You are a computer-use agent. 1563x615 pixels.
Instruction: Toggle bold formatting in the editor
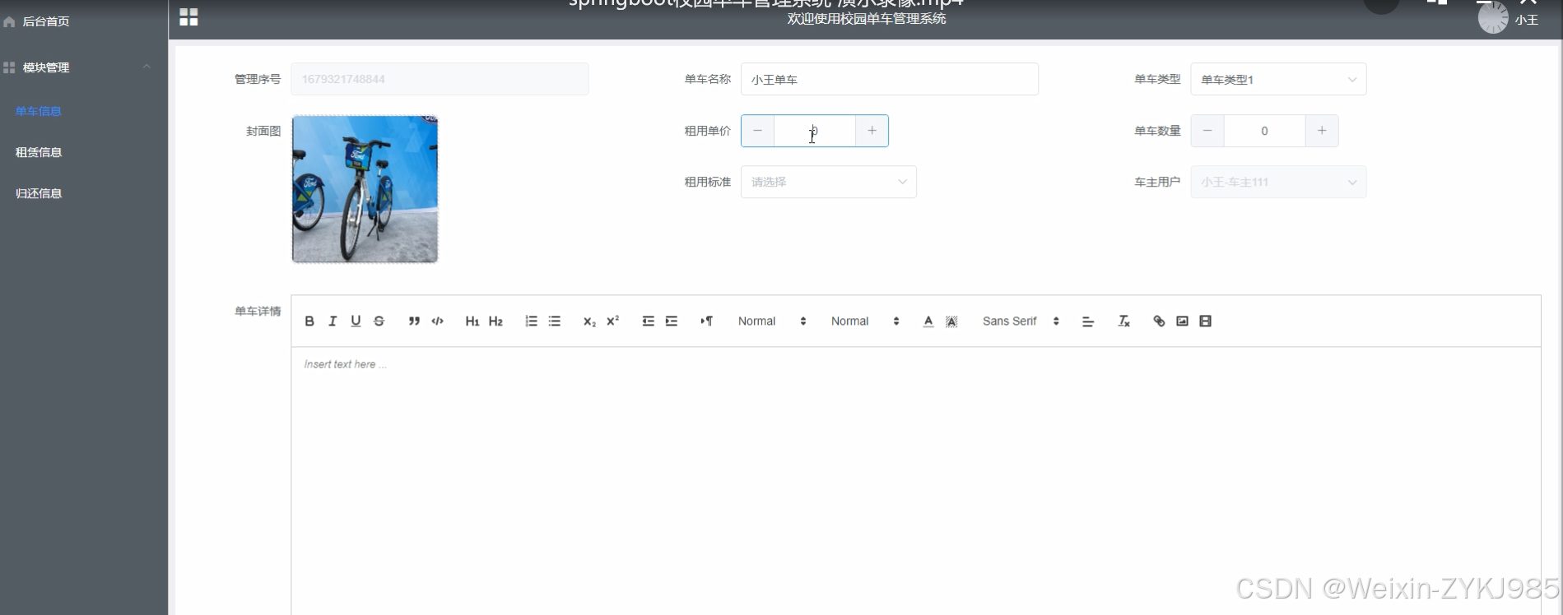[309, 321]
